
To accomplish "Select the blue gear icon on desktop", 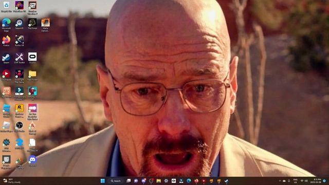I will click(x=6, y=145).
